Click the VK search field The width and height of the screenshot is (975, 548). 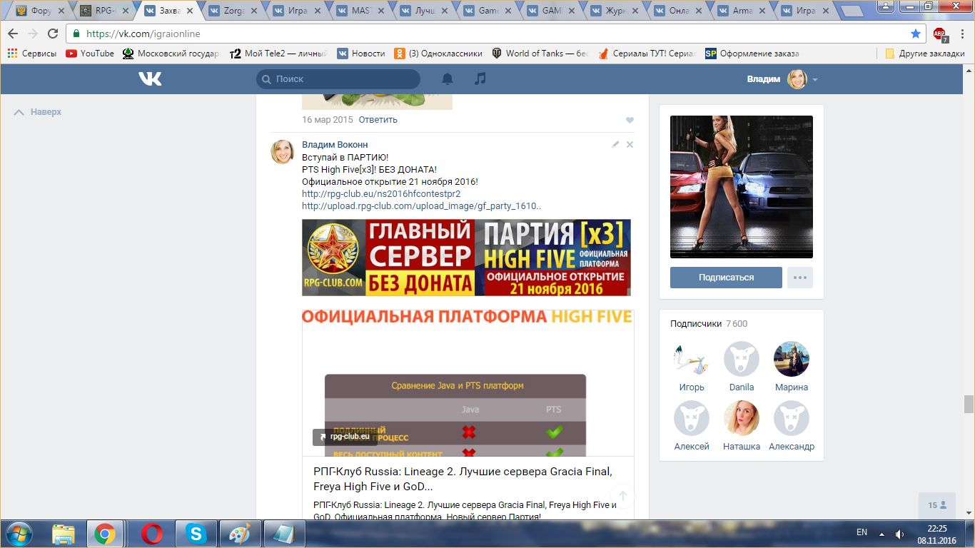pyautogui.click(x=338, y=79)
